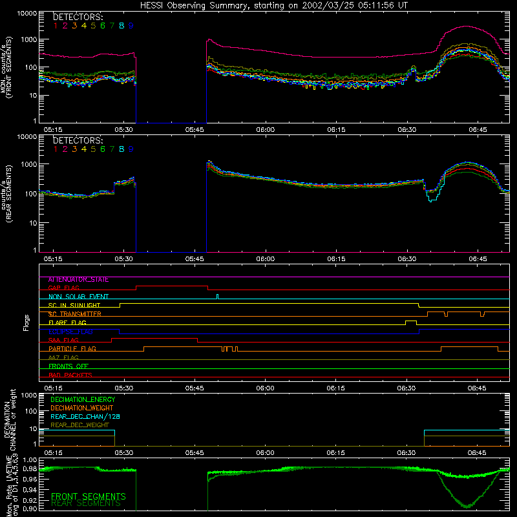
Task: Click the flare flag raised pulse near 06:30
Action: (x=411, y=322)
